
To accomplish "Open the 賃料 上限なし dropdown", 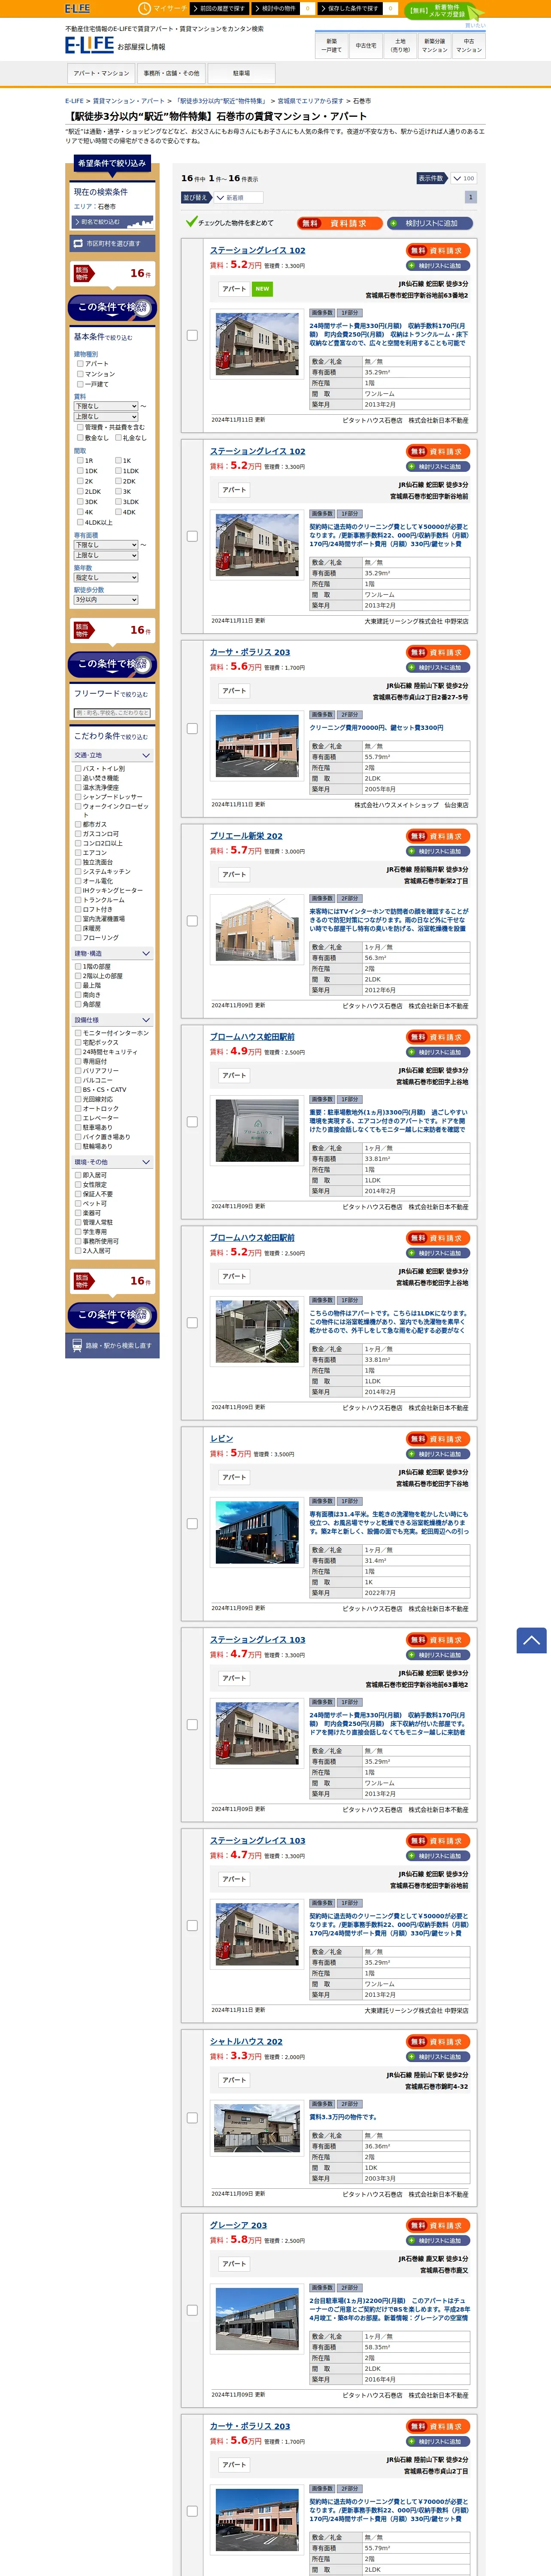I will point(106,417).
